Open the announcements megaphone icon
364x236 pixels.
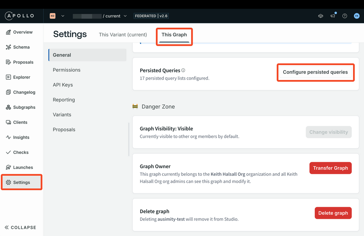[x=333, y=16]
